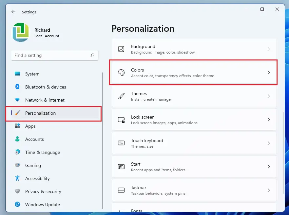Open the Themes card
Screen dimensions: 289x215
194,96
